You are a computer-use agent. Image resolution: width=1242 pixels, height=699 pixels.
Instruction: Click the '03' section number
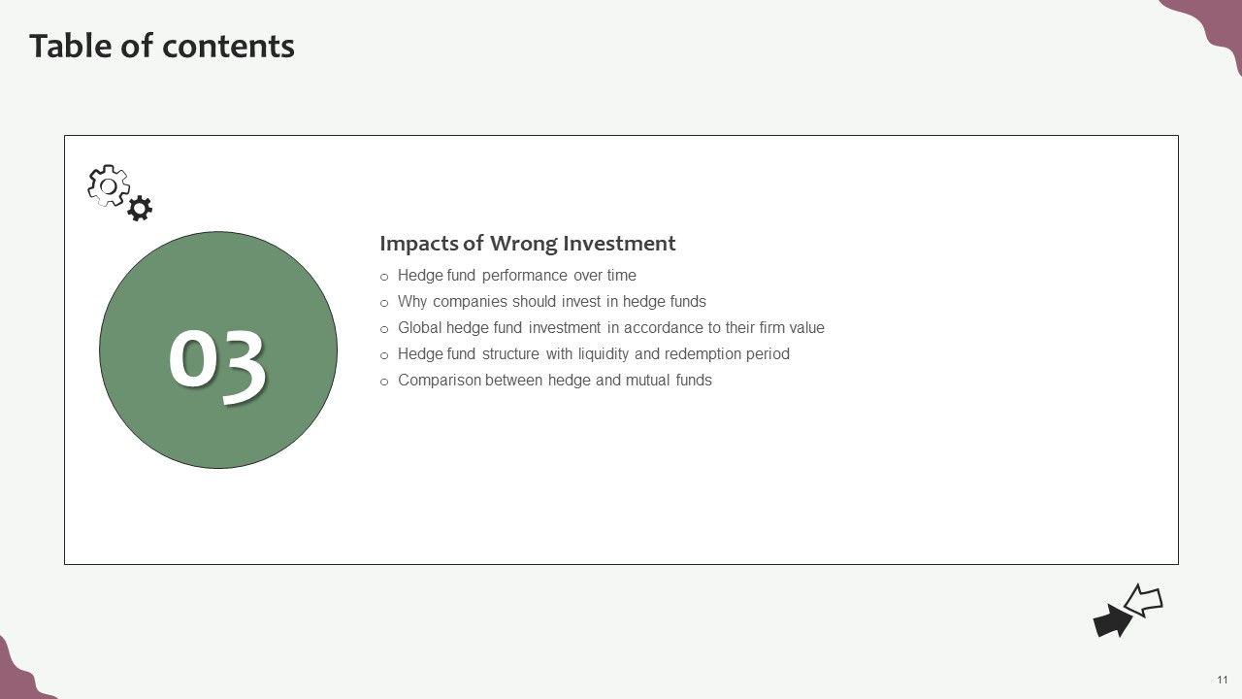point(217,365)
